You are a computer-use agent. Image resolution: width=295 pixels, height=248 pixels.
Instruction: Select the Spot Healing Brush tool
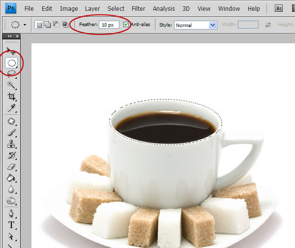coord(11,122)
